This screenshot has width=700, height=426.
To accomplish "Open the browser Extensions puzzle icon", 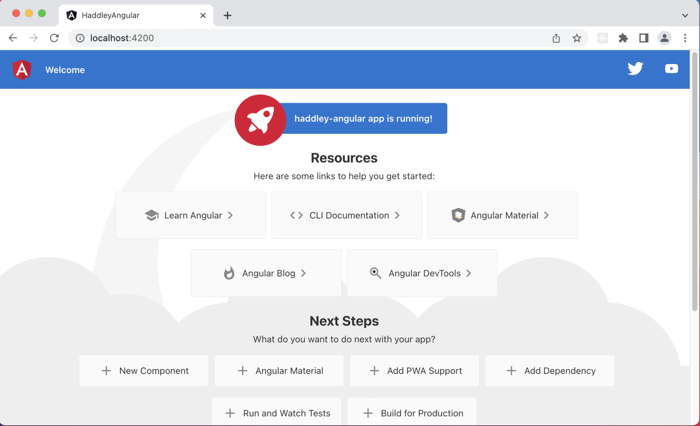I will [x=623, y=38].
